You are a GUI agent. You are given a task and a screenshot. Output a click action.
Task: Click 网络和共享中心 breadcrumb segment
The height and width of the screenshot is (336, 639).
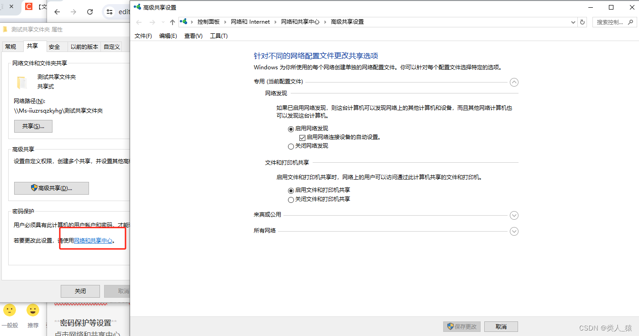click(300, 22)
